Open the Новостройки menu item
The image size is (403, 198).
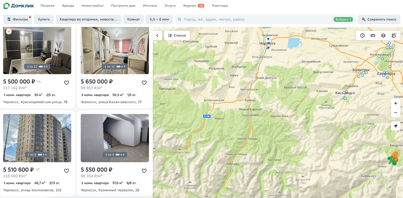point(92,6)
